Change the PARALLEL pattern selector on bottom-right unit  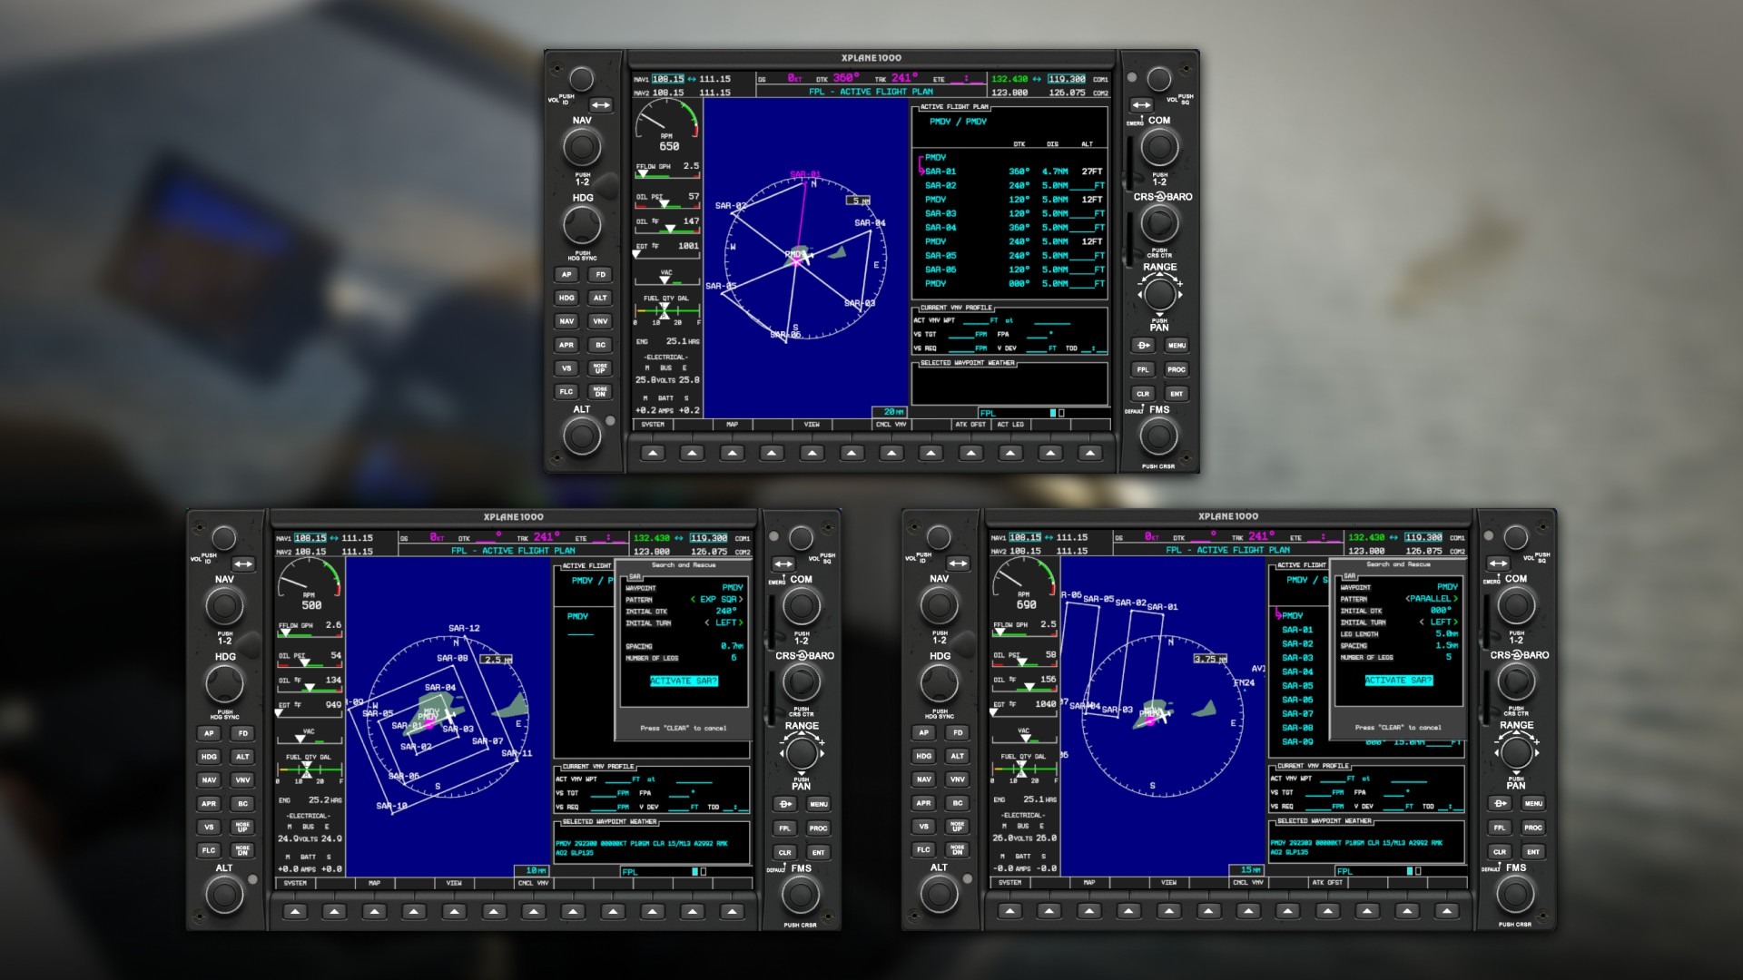tap(1432, 599)
